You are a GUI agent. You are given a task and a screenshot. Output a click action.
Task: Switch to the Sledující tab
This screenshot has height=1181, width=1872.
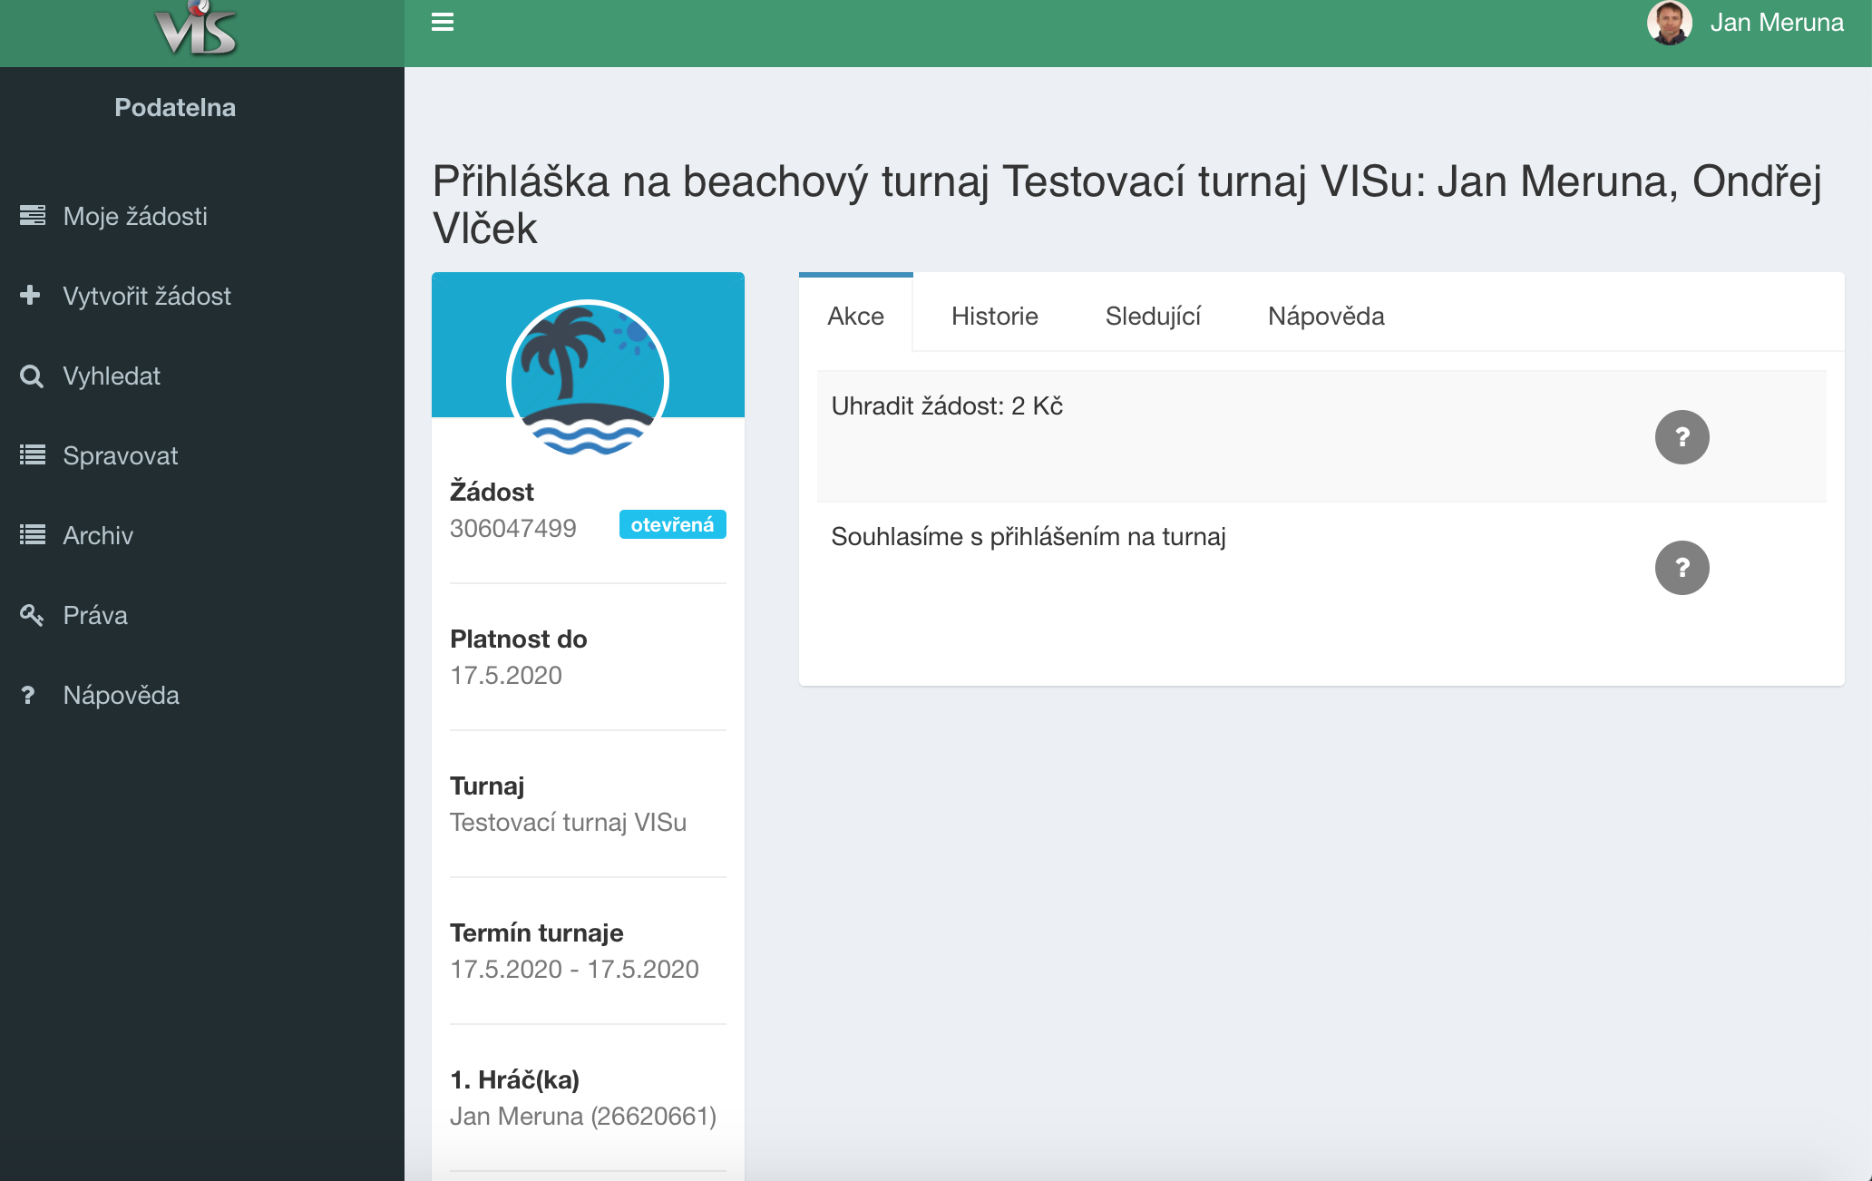click(1153, 317)
